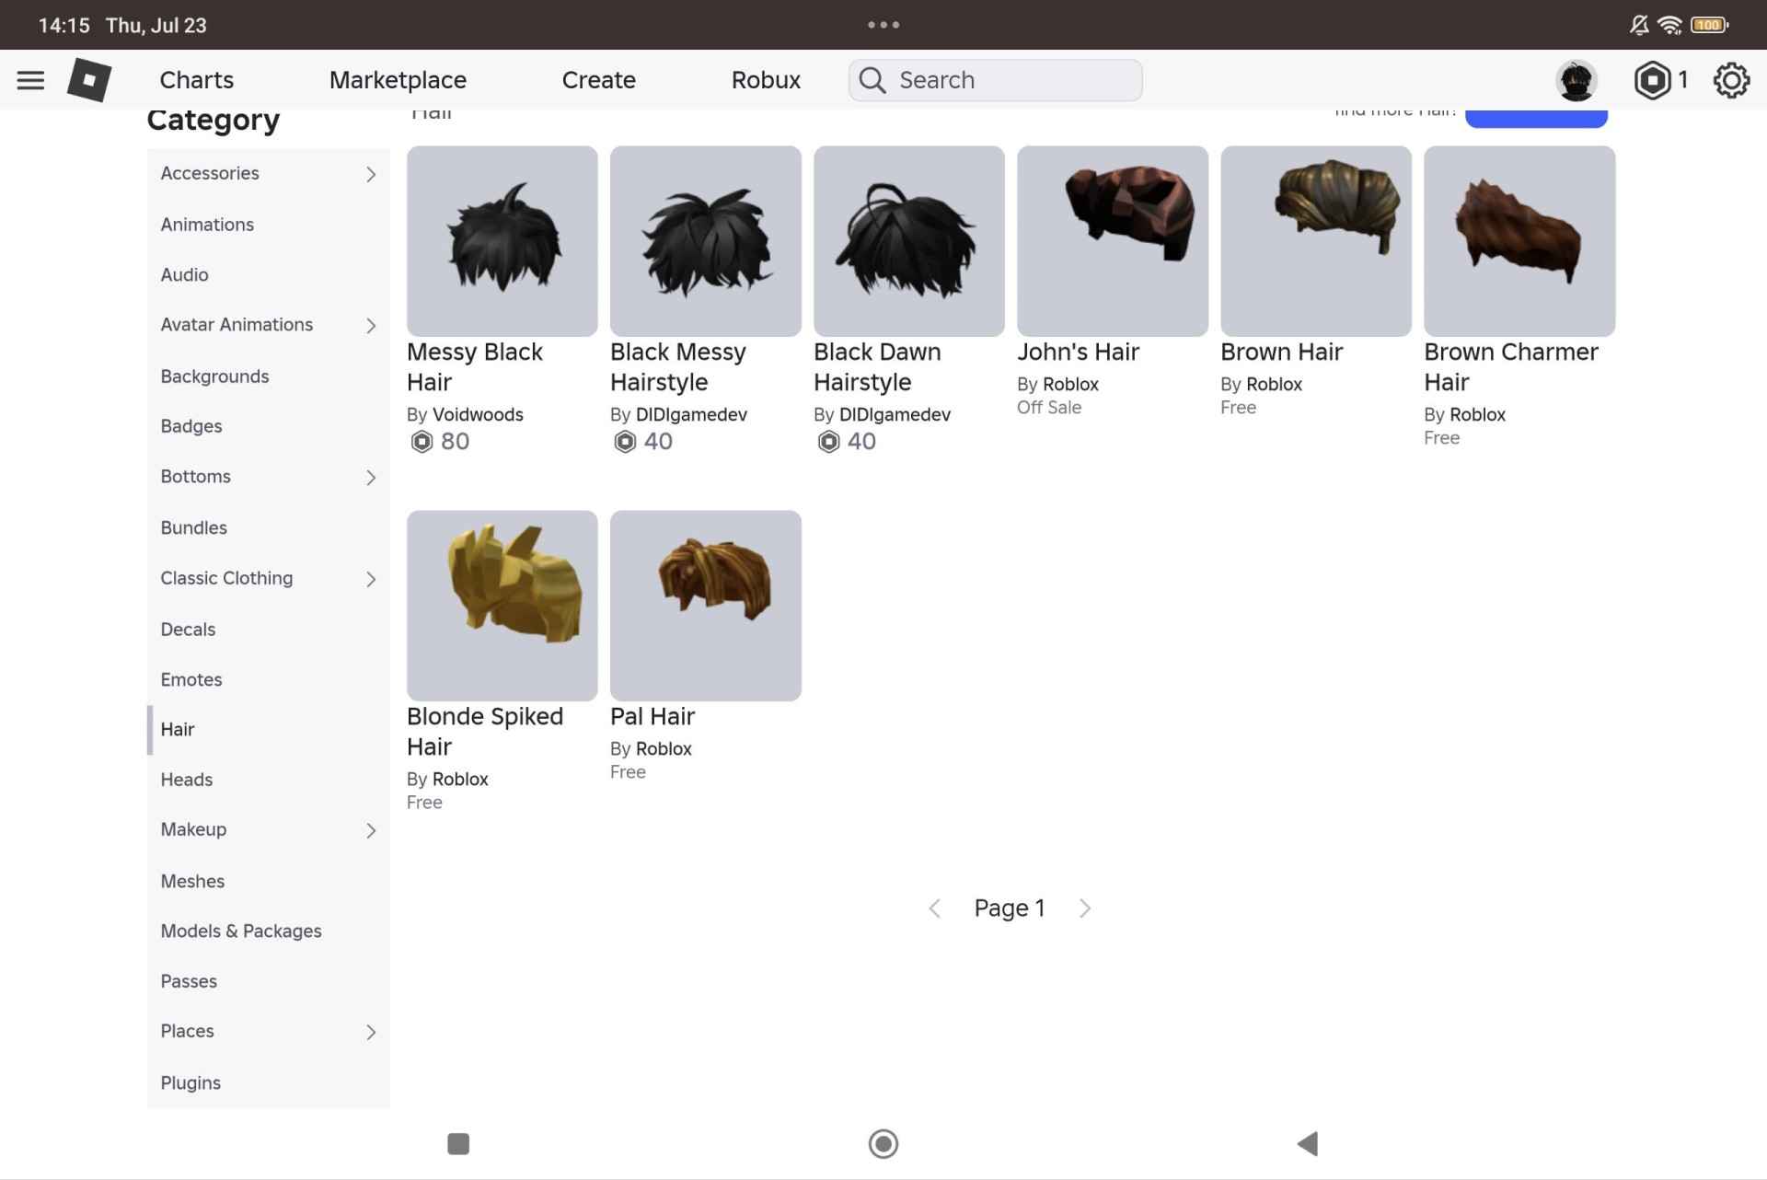Click Black Messy Hairstyle Robux price
Viewport: 1767px width, 1180px height.
[643, 441]
